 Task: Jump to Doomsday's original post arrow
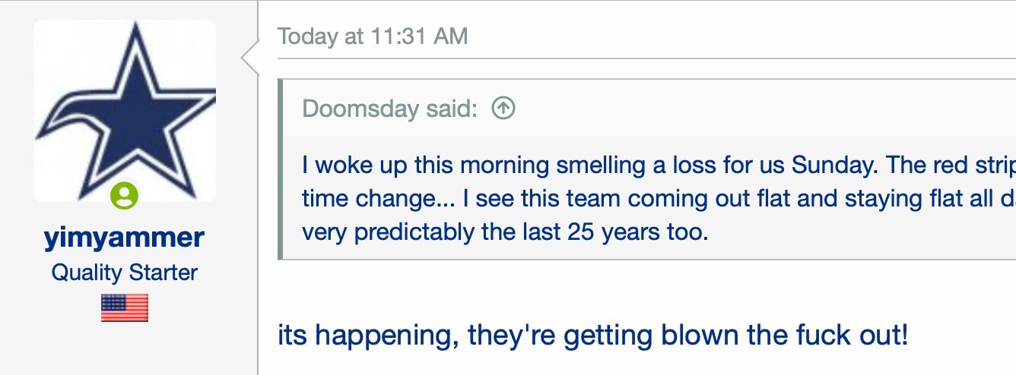(x=503, y=109)
